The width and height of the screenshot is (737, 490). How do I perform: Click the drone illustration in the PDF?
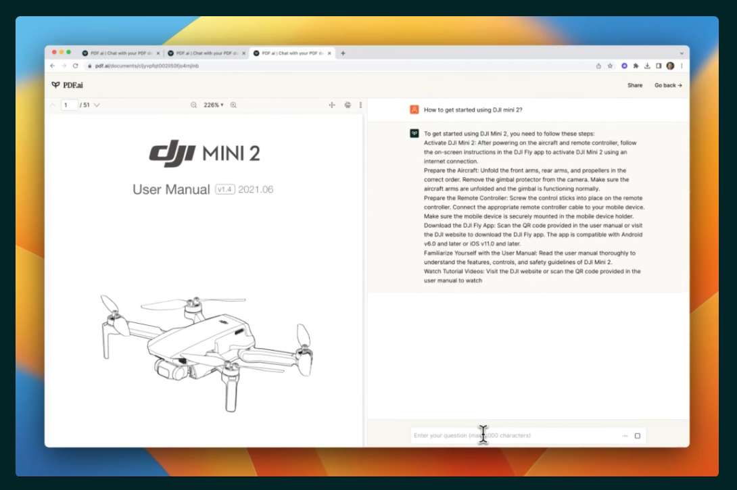click(x=207, y=353)
